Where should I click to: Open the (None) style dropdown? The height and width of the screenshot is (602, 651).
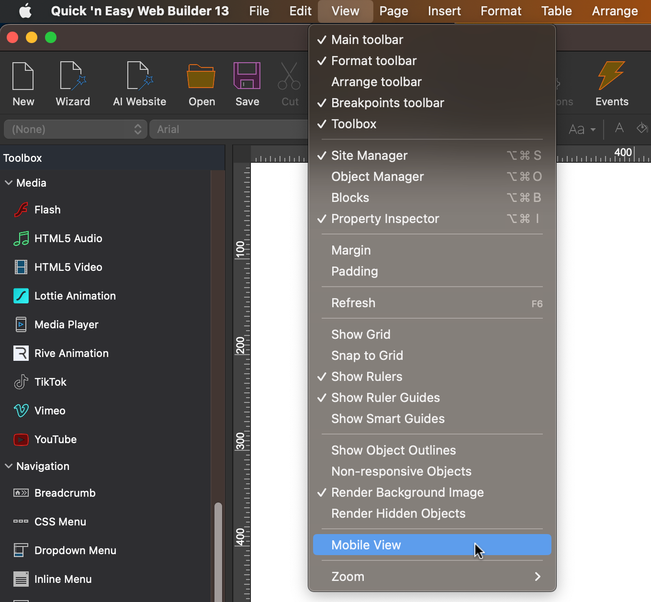point(76,129)
